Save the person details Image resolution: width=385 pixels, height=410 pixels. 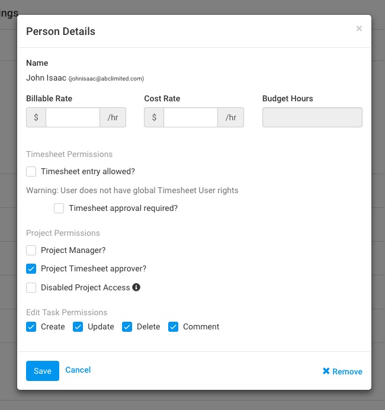click(x=43, y=371)
